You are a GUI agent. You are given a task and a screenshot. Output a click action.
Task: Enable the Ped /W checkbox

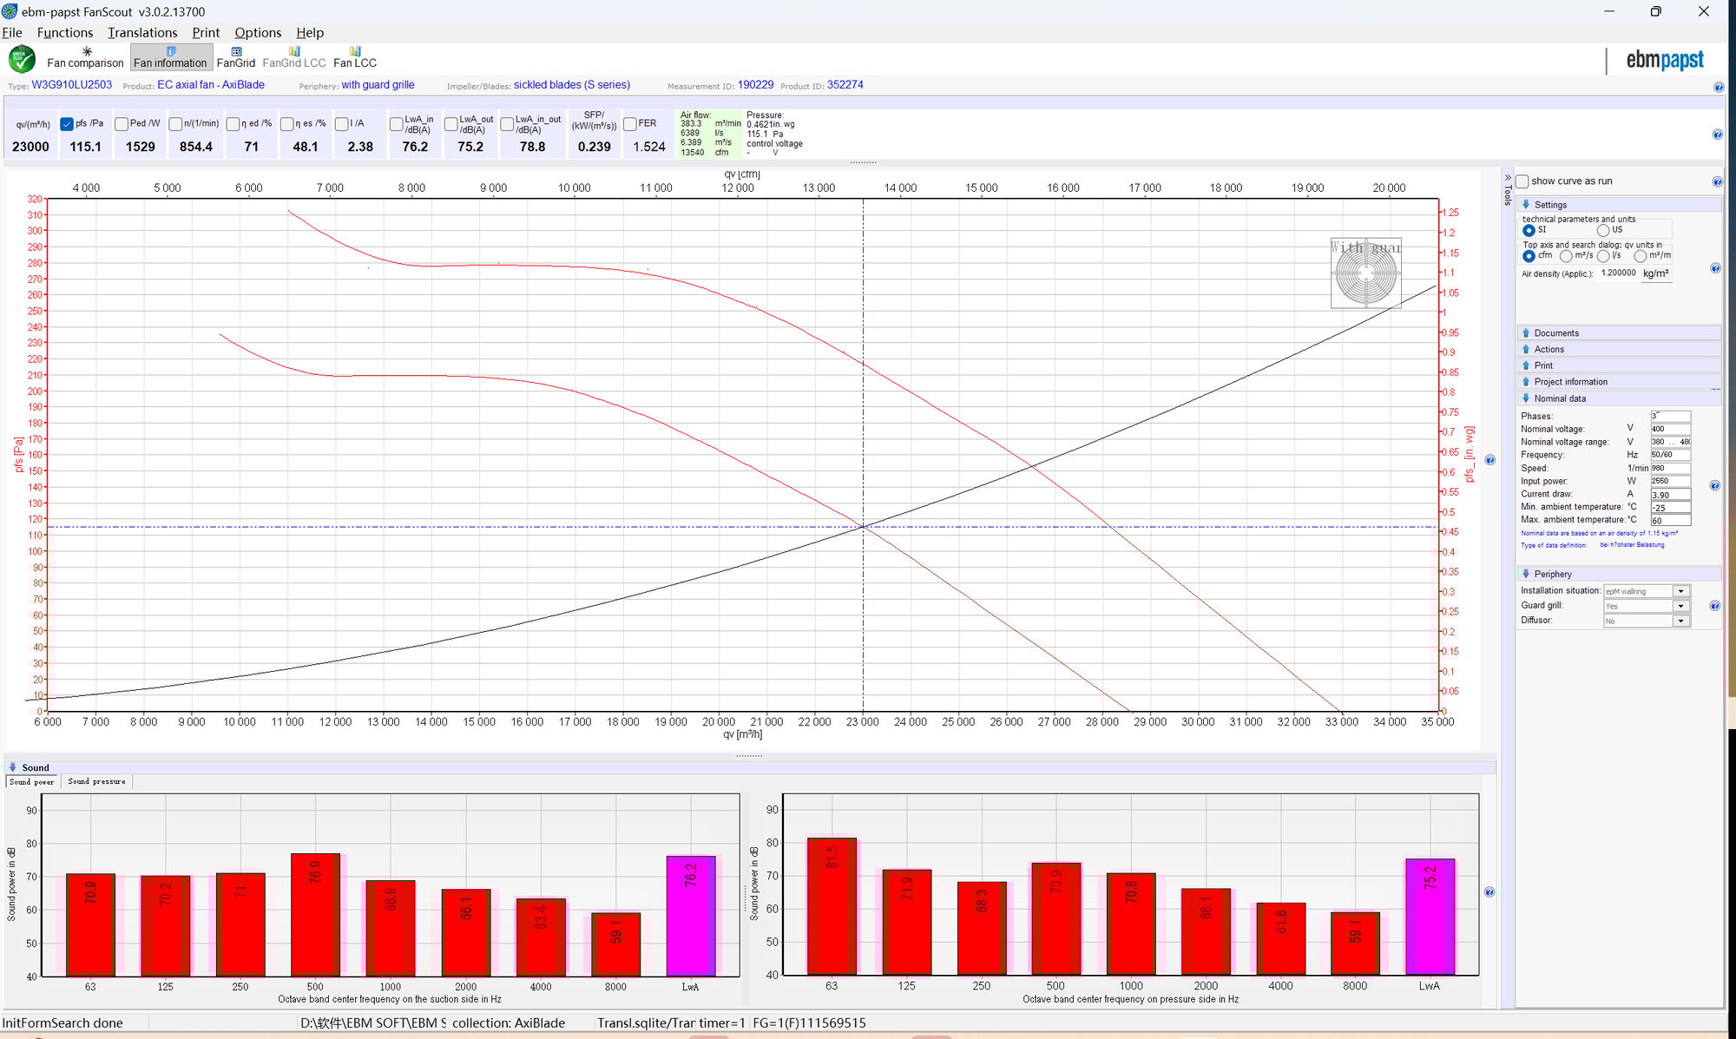tap(122, 124)
